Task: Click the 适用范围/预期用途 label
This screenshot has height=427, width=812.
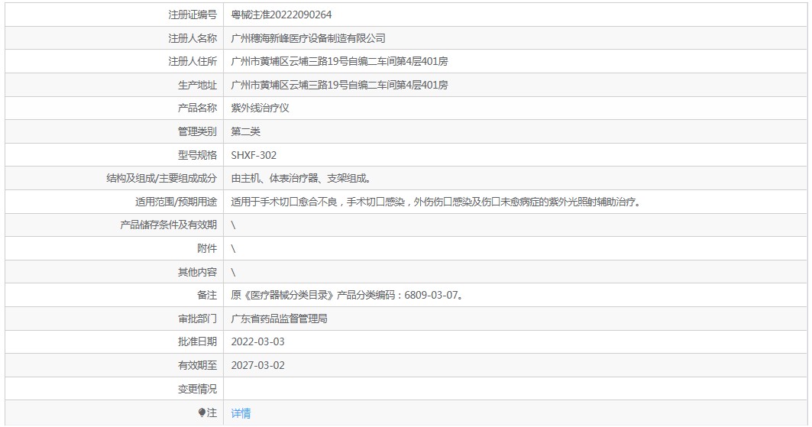Action: point(176,202)
